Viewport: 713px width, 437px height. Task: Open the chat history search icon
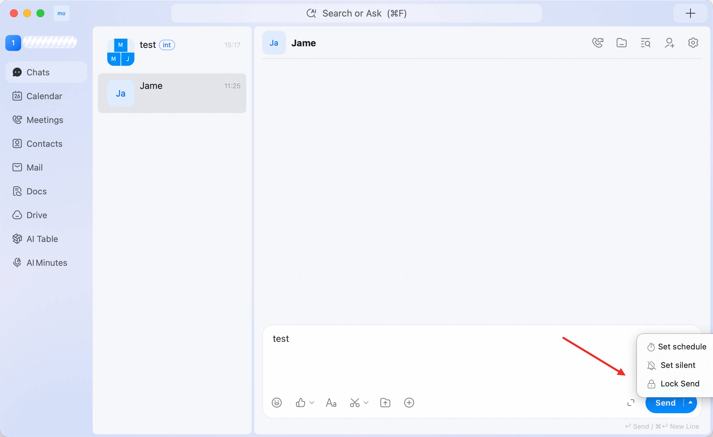click(x=645, y=43)
